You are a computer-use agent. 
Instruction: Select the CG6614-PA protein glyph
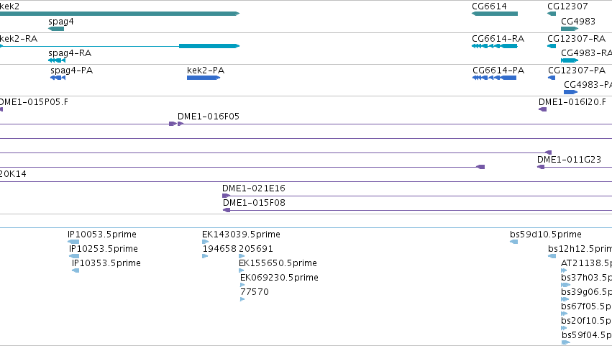coord(494,78)
